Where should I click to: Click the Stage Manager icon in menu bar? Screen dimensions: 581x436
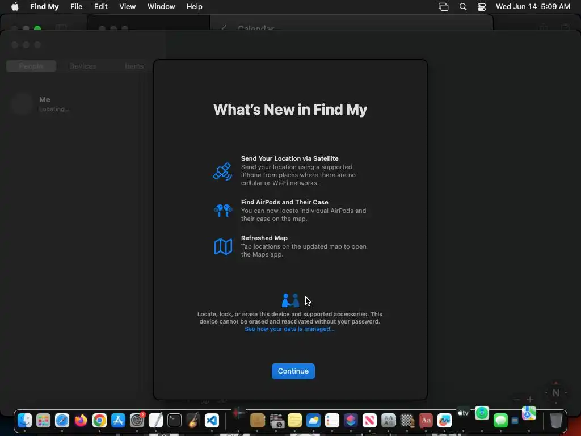tap(443, 7)
